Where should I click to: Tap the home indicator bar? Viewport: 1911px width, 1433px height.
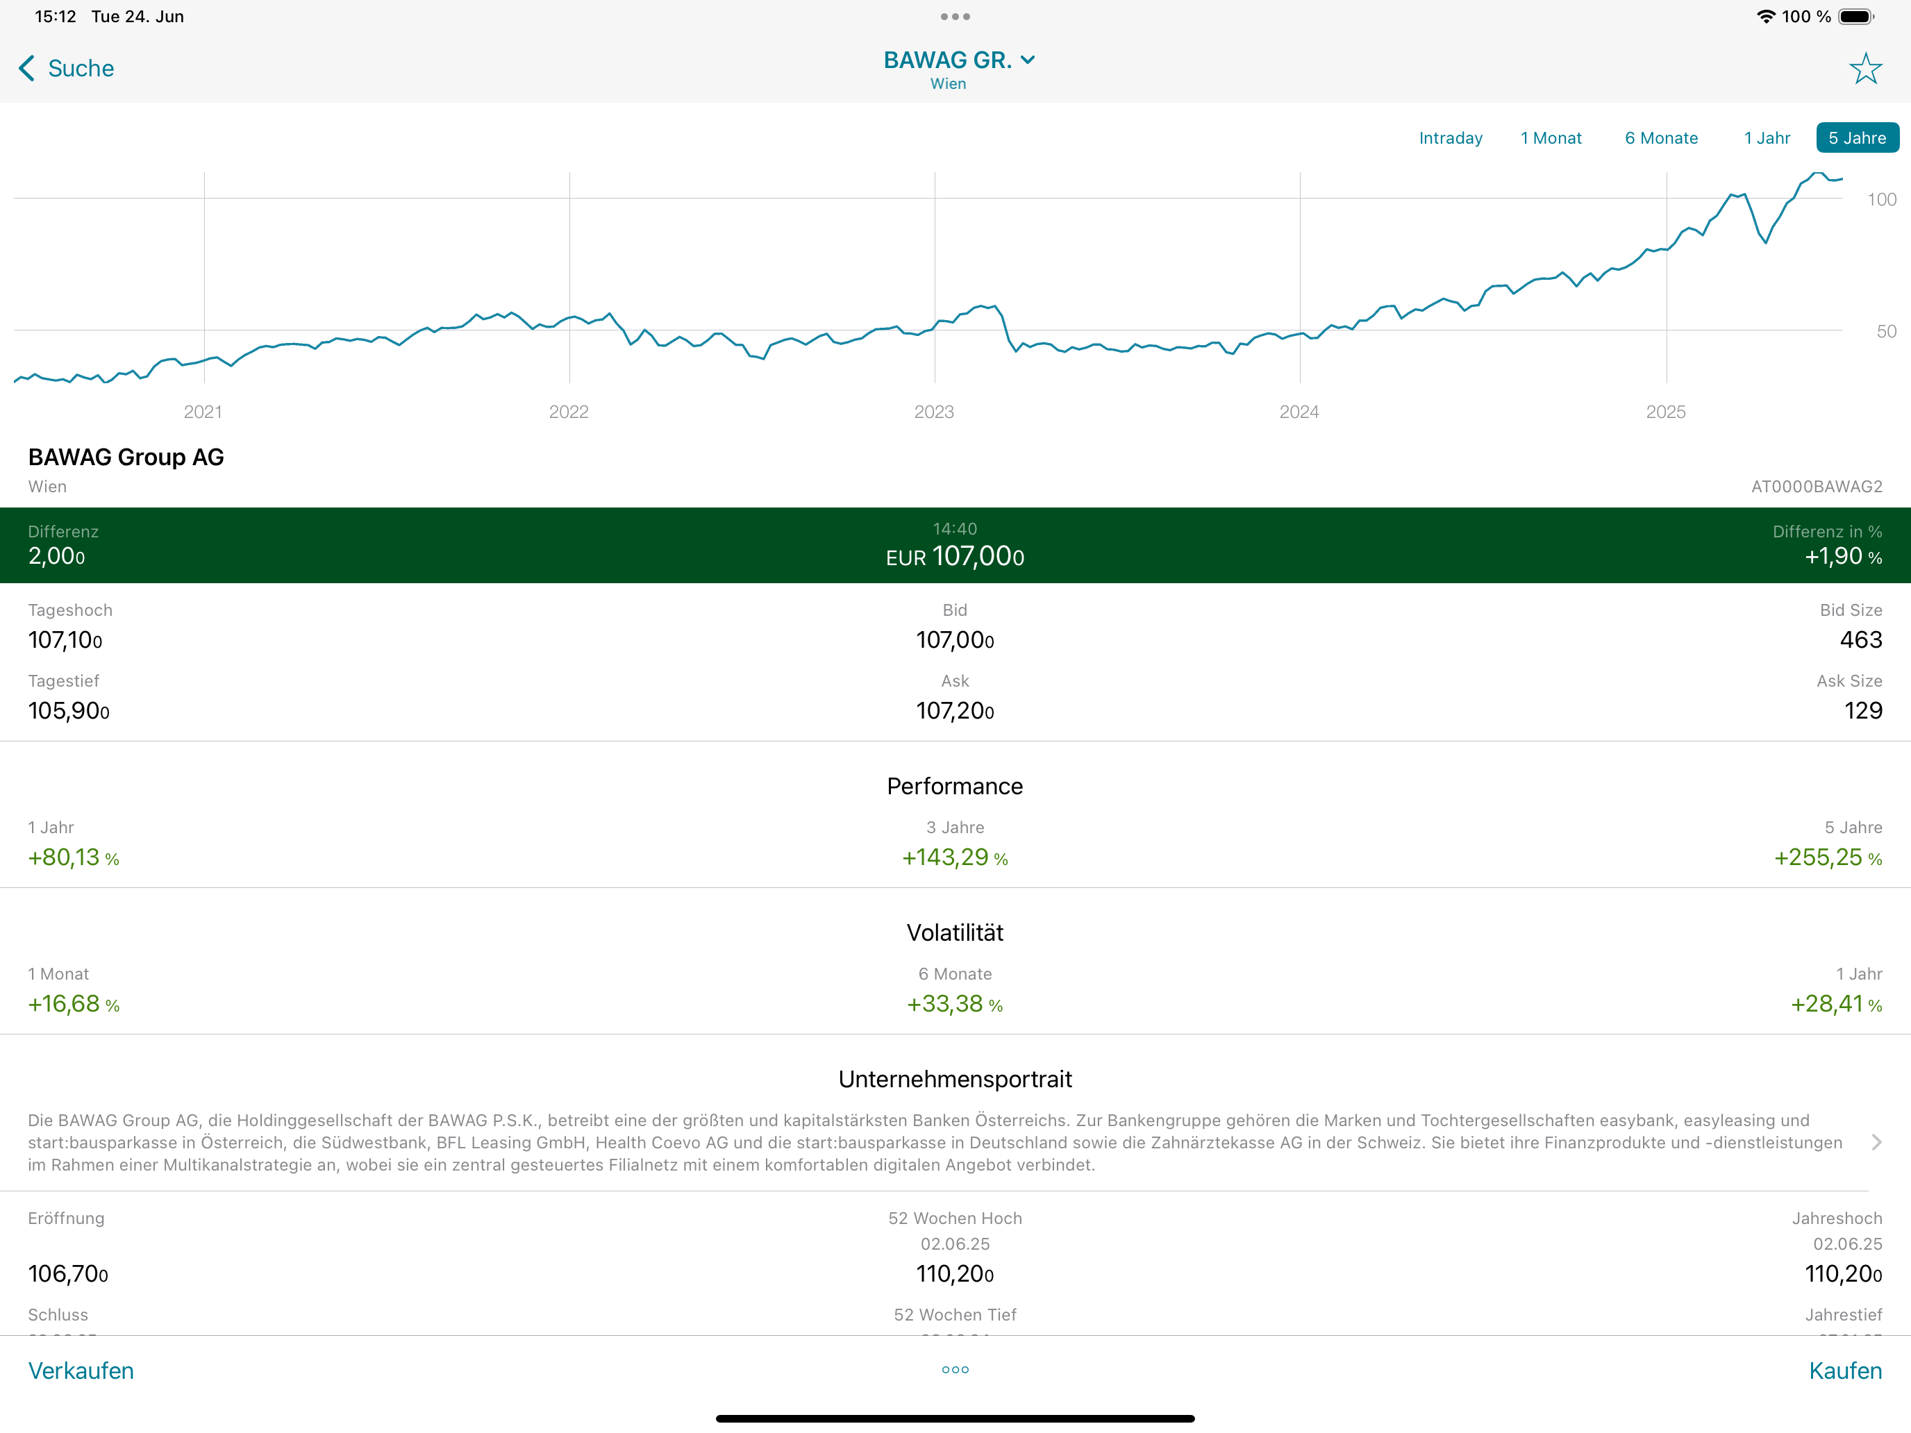click(x=955, y=1418)
